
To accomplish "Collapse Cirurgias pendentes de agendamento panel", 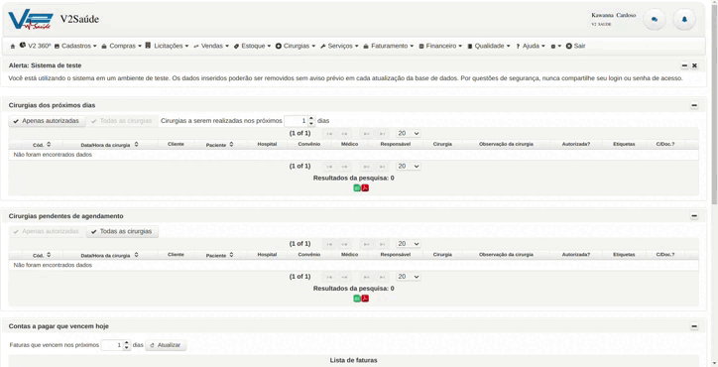I will point(694,216).
